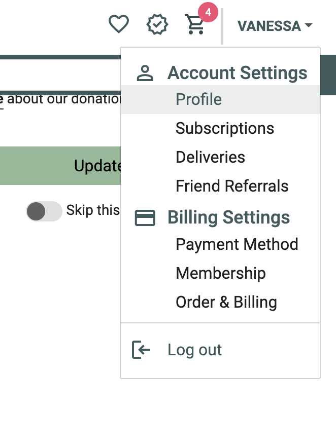Click the green Update button
This screenshot has height=446, width=336.
click(60, 166)
